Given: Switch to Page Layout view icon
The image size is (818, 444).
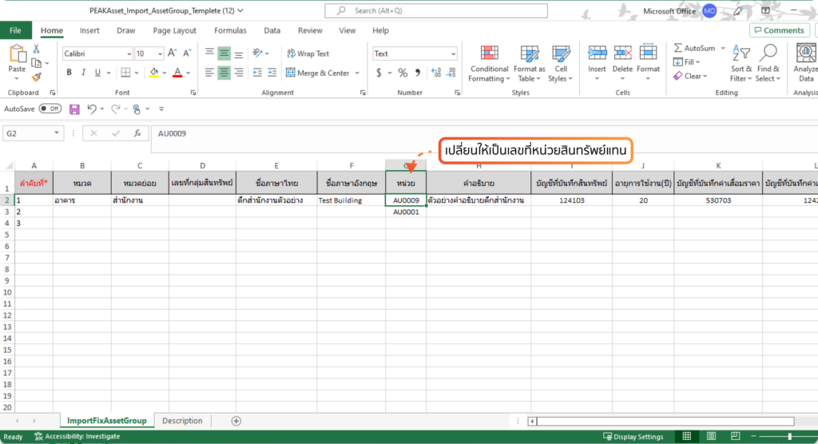Looking at the screenshot, I should coord(711,436).
